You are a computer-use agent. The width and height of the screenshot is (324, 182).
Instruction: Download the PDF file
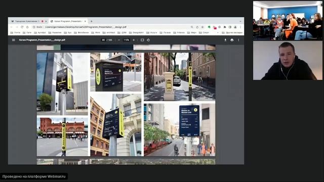(x=225, y=40)
